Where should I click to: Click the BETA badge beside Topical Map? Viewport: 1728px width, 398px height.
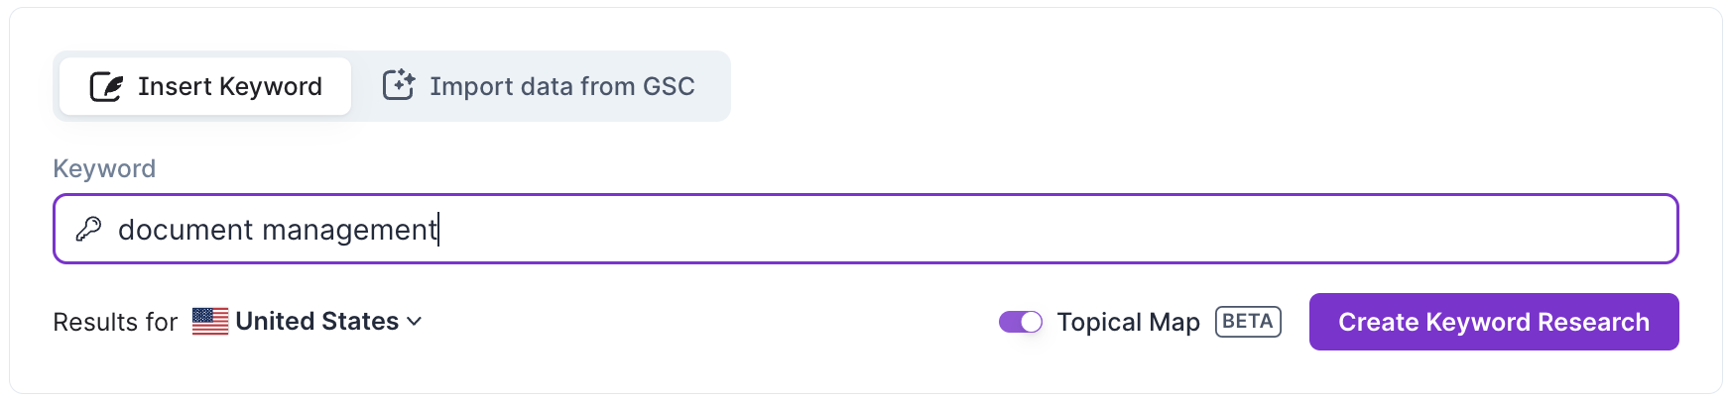pyautogui.click(x=1248, y=322)
